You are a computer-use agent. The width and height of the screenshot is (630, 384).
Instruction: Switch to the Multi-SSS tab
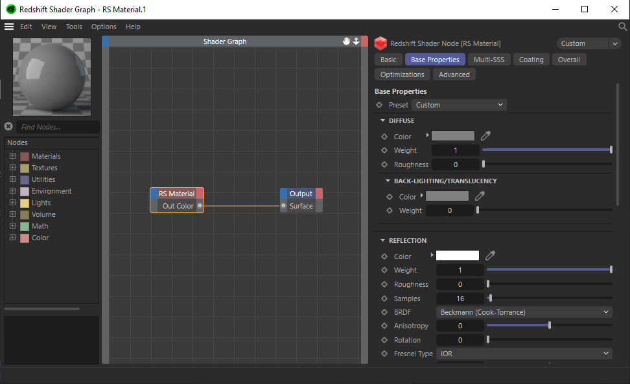coord(489,60)
